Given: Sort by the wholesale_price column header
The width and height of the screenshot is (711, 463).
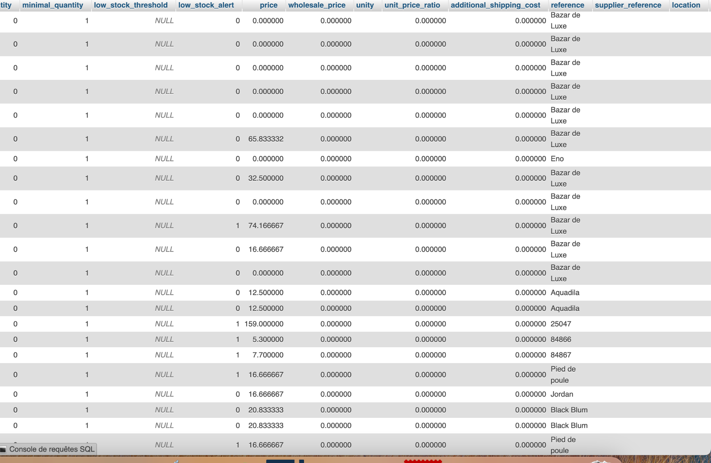Looking at the screenshot, I should pos(317,5).
